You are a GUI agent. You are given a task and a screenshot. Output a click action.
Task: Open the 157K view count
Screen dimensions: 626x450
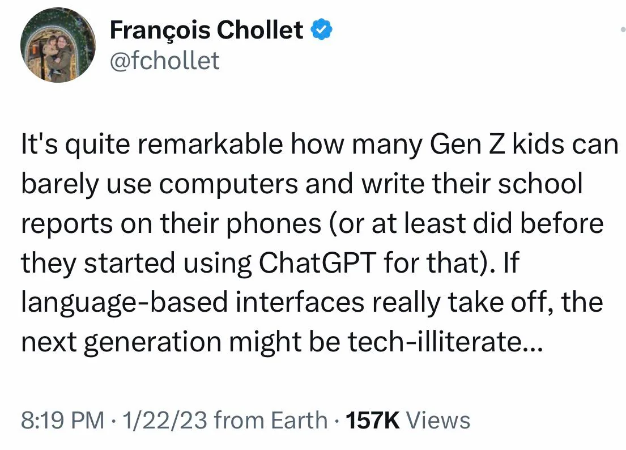point(373,421)
